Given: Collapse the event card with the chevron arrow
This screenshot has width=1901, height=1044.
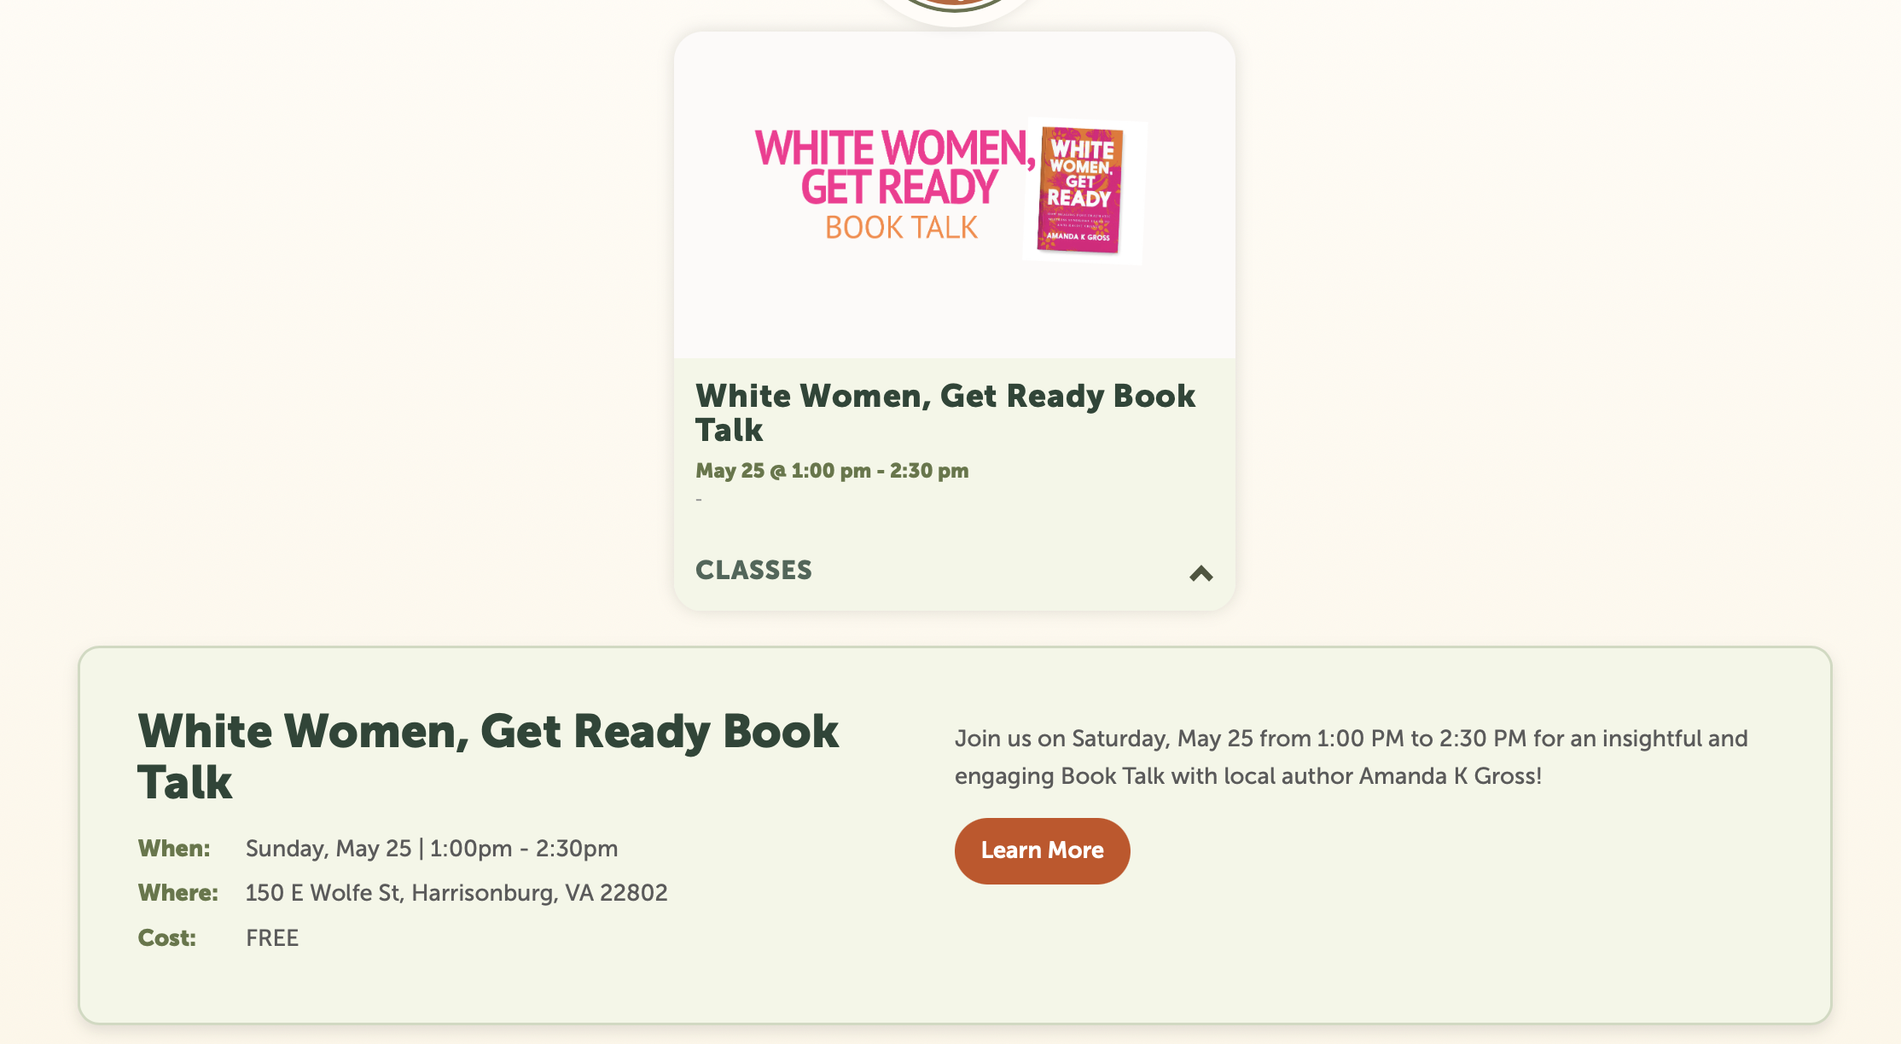Looking at the screenshot, I should pos(1200,573).
